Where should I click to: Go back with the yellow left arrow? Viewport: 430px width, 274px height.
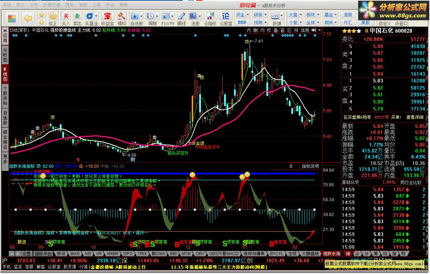tap(28, 18)
